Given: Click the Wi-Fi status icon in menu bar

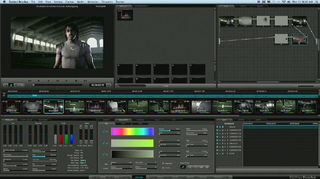Looking at the screenshot, I should [x=284, y=2].
